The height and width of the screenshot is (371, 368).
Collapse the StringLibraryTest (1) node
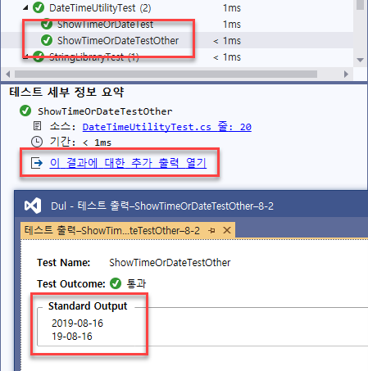tap(25, 57)
